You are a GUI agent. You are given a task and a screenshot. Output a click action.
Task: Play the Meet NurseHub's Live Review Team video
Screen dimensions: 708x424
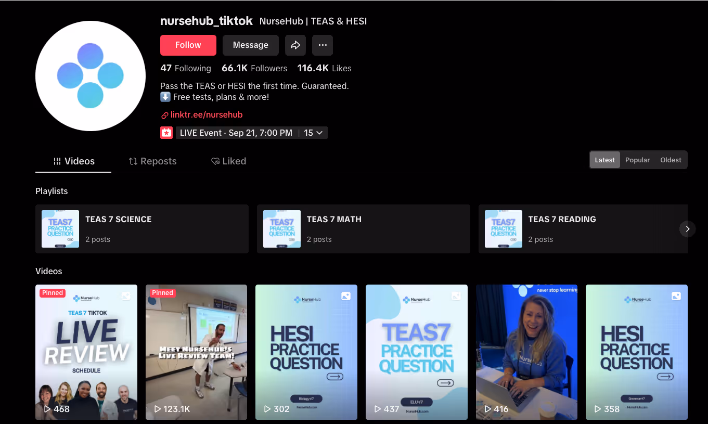point(197,352)
